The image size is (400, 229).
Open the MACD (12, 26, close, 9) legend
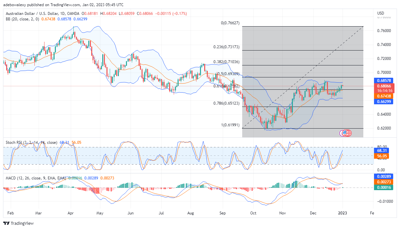(x=36, y=178)
